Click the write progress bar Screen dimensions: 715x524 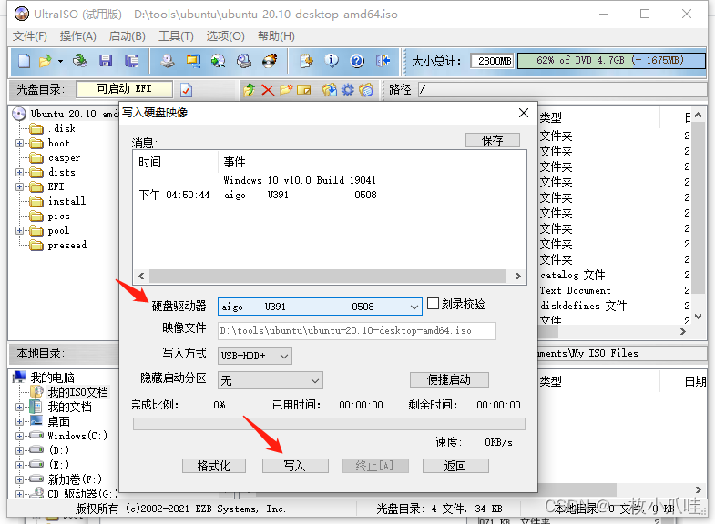point(329,424)
